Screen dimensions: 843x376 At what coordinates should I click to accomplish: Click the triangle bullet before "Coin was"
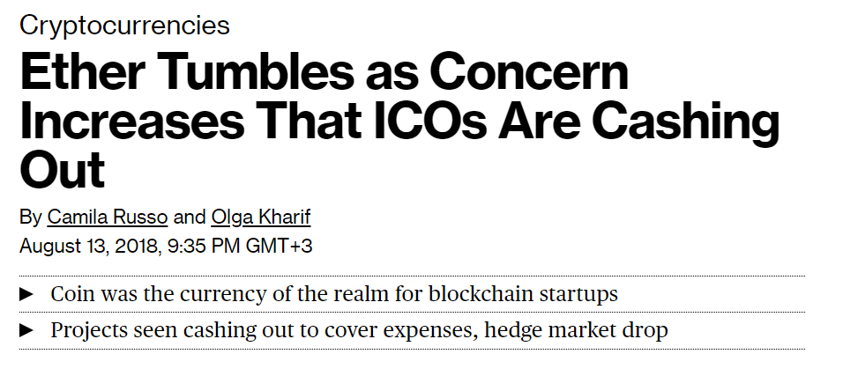tap(26, 294)
